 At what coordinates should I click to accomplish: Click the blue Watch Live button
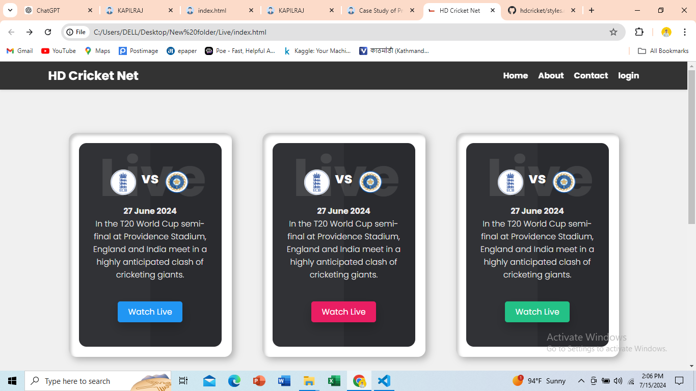pyautogui.click(x=150, y=312)
